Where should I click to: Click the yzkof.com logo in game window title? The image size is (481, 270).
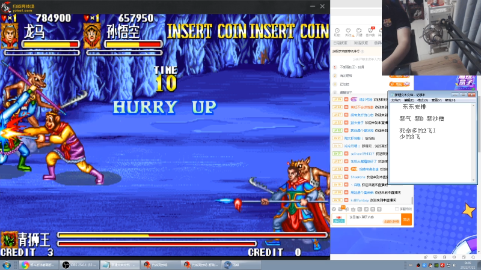18,7
